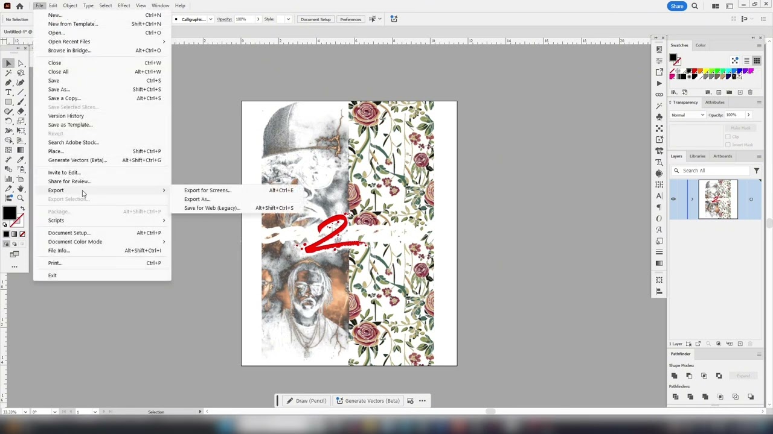
Task: Click the Document Setup button
Action: tap(315, 19)
